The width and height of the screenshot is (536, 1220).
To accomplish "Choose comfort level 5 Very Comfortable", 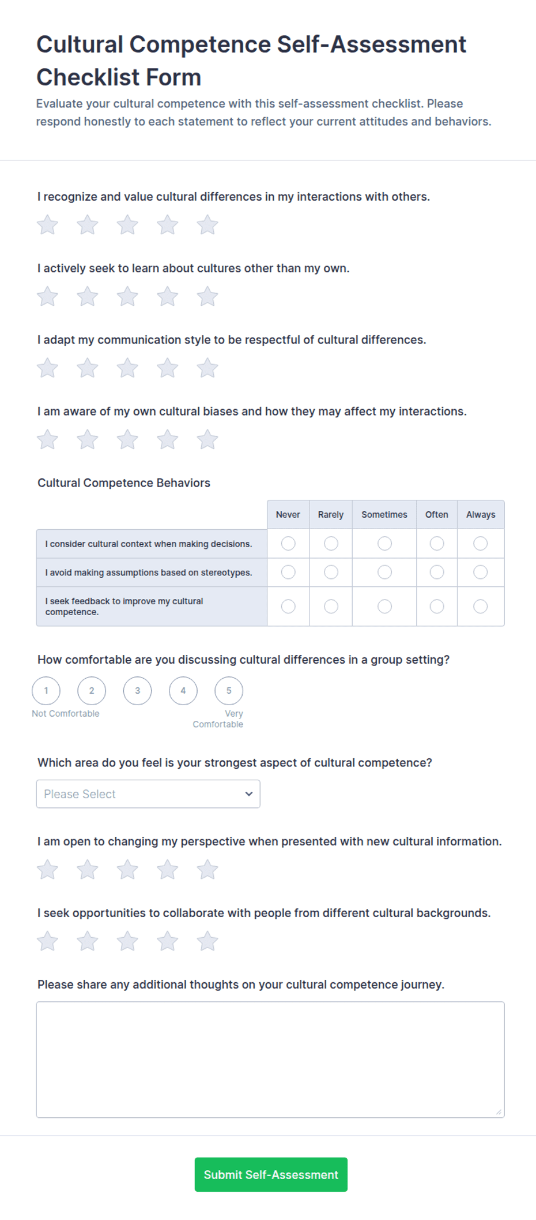I will [x=229, y=691].
